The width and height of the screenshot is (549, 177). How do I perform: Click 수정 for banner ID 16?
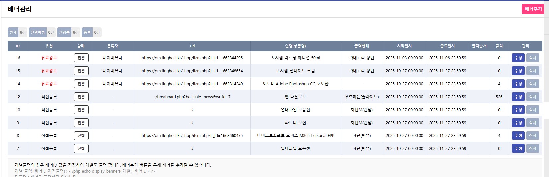click(x=518, y=58)
